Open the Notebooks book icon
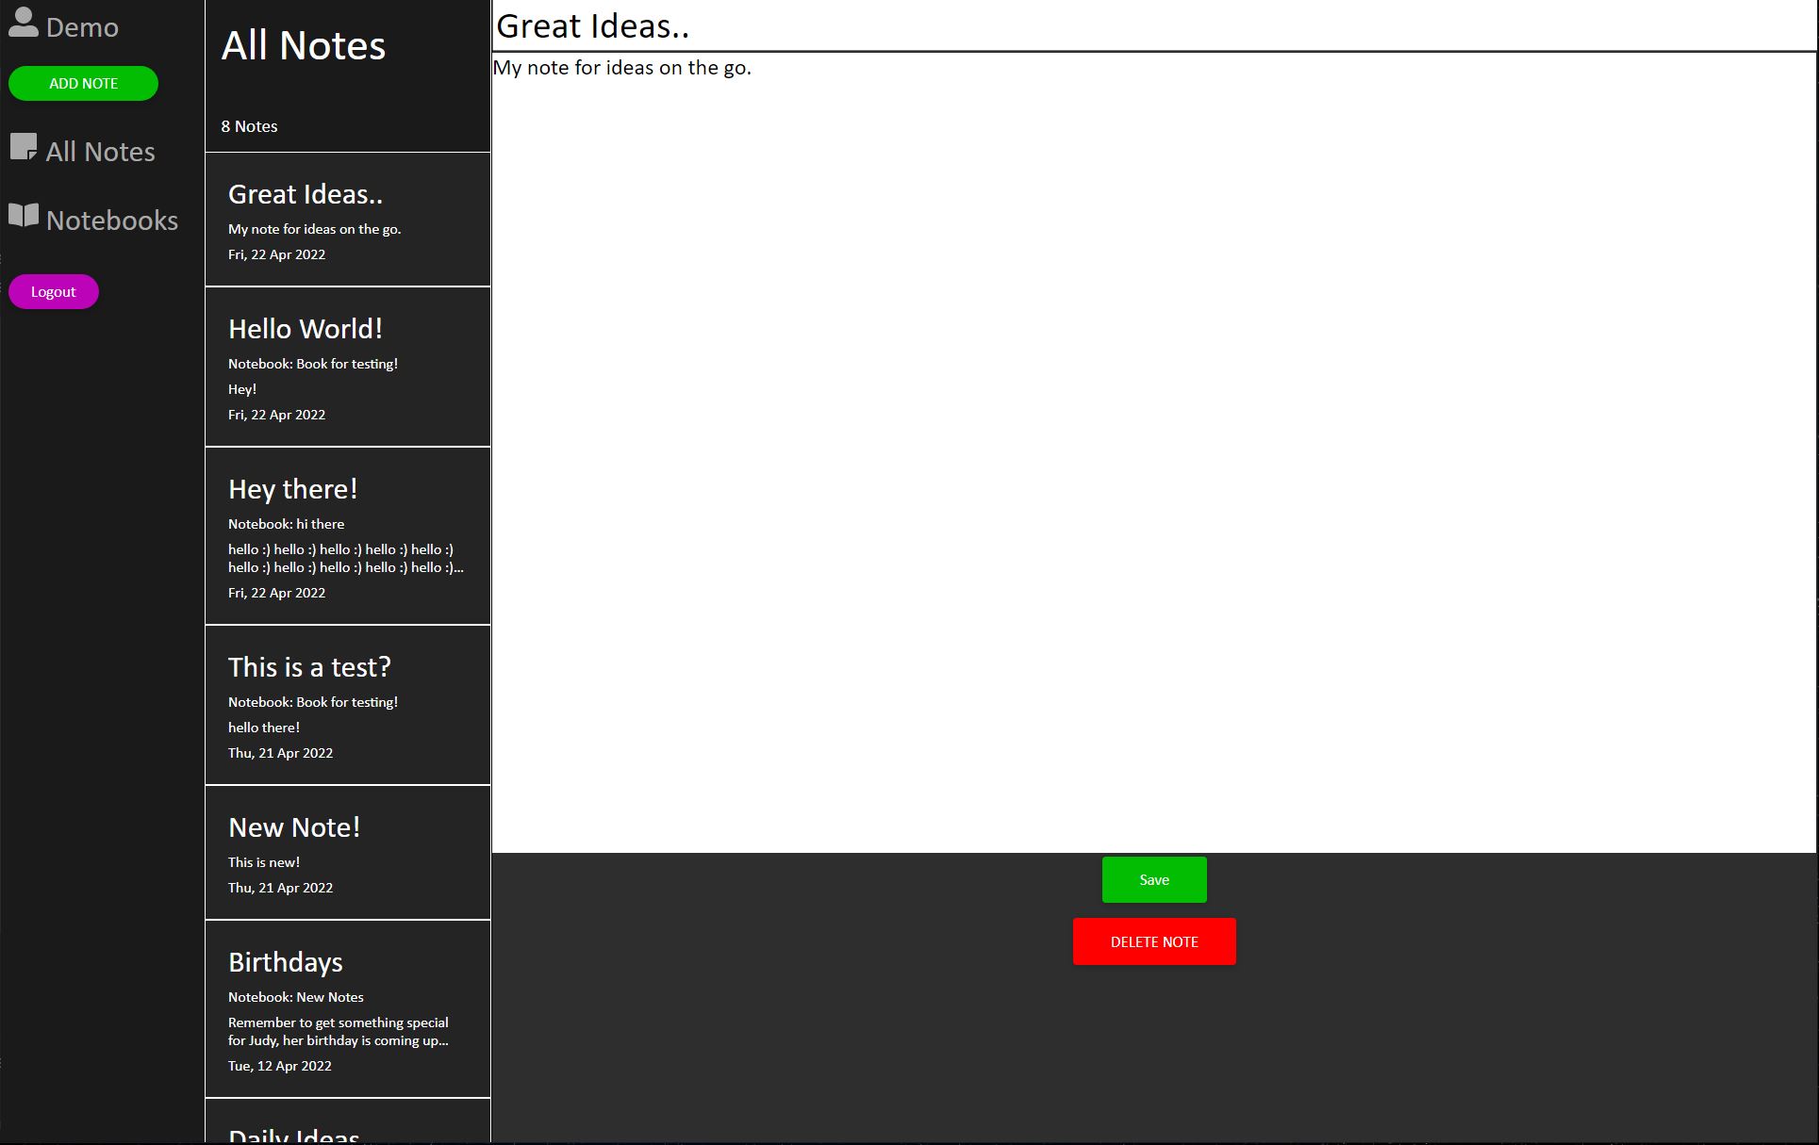Image resolution: width=1819 pixels, height=1145 pixels. (x=22, y=215)
